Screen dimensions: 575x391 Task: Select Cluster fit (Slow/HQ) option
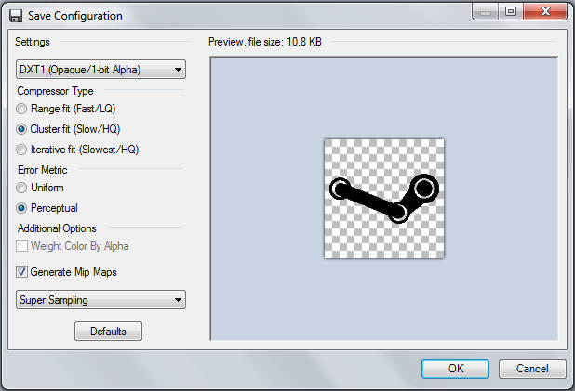tap(22, 129)
